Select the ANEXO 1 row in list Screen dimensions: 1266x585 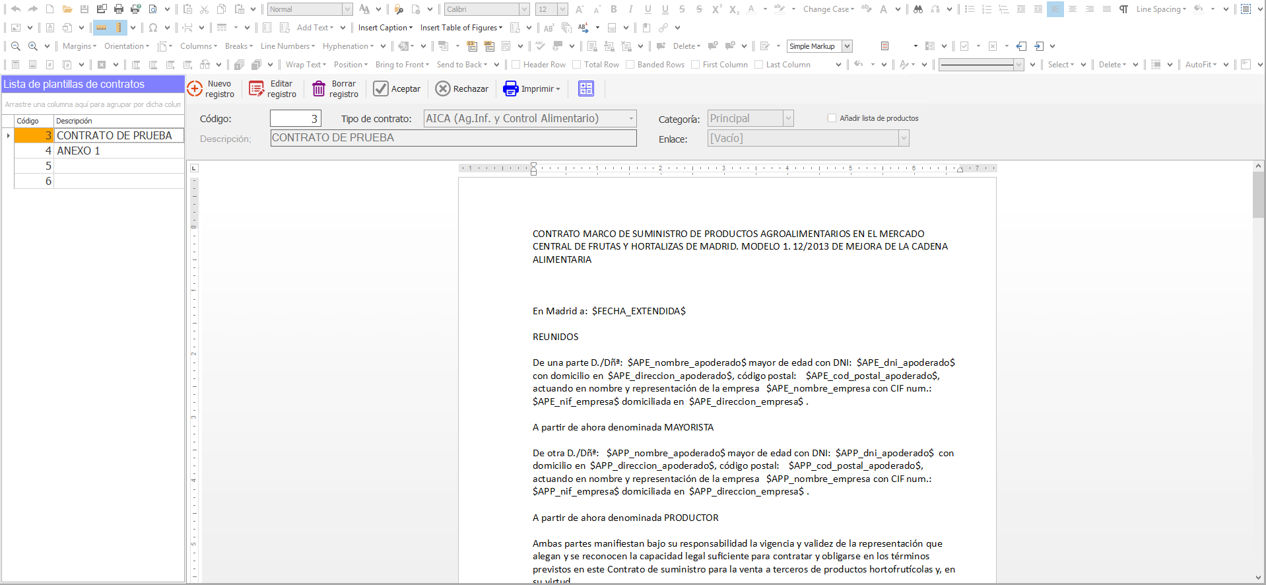pos(99,151)
